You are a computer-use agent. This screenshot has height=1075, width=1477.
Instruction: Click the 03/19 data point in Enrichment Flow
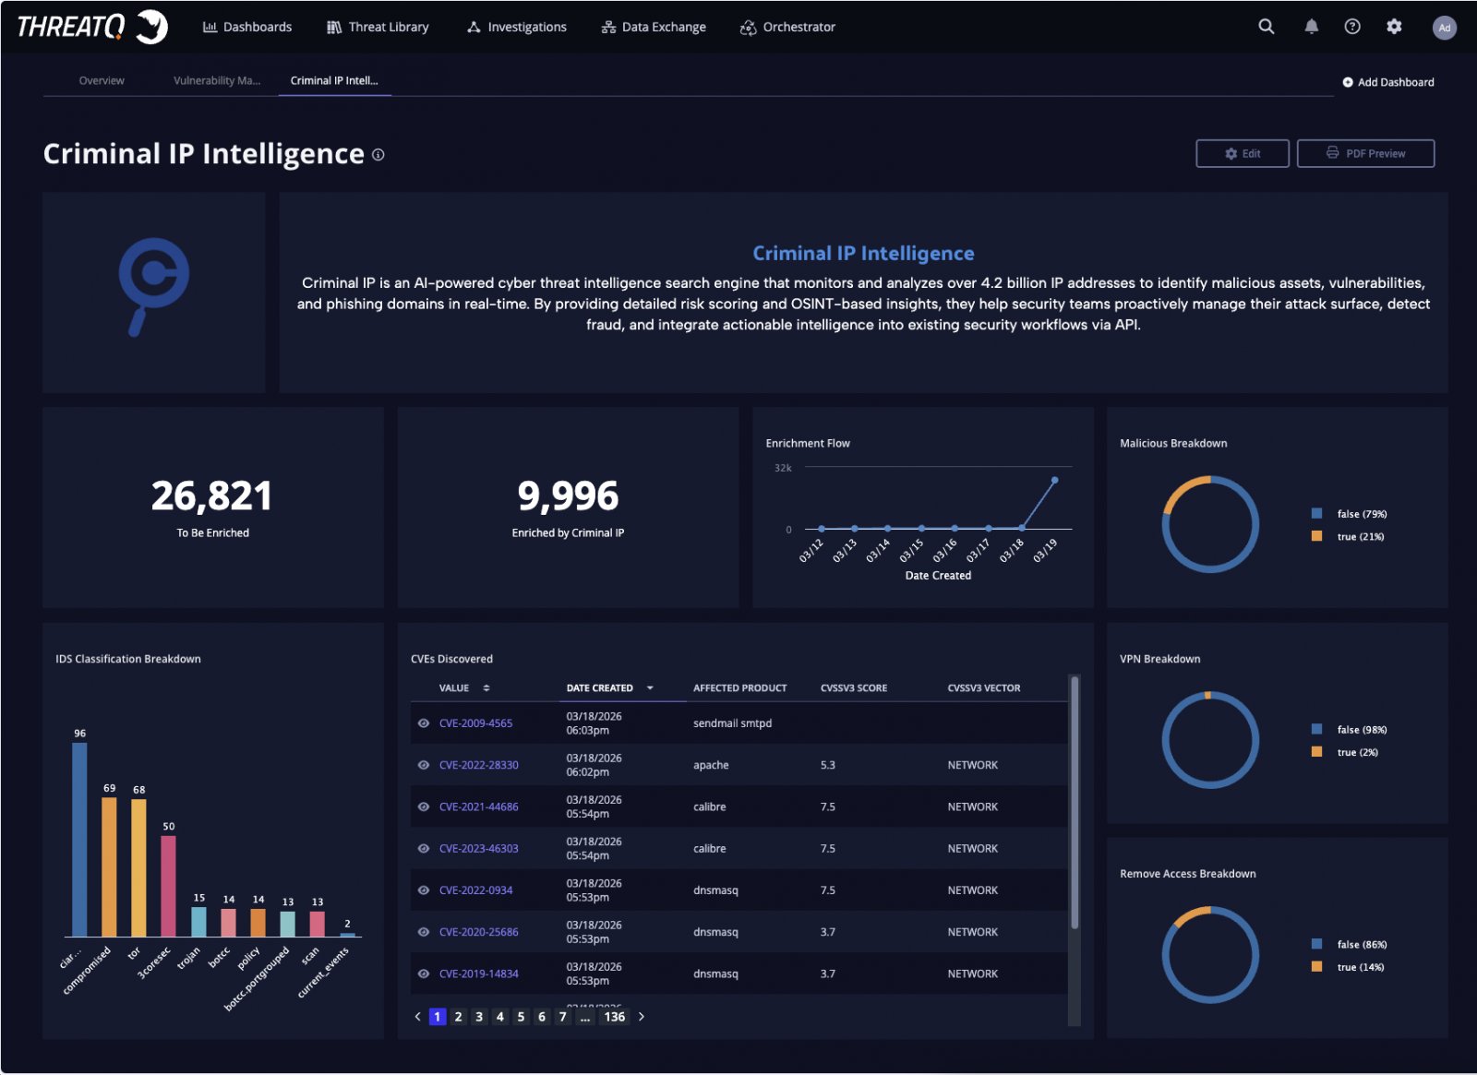(1055, 480)
